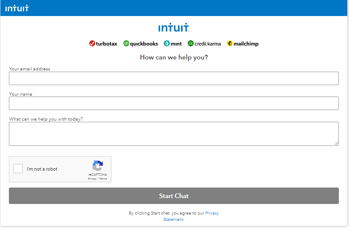Click the 'What can we help you with today?' label

tap(46, 119)
